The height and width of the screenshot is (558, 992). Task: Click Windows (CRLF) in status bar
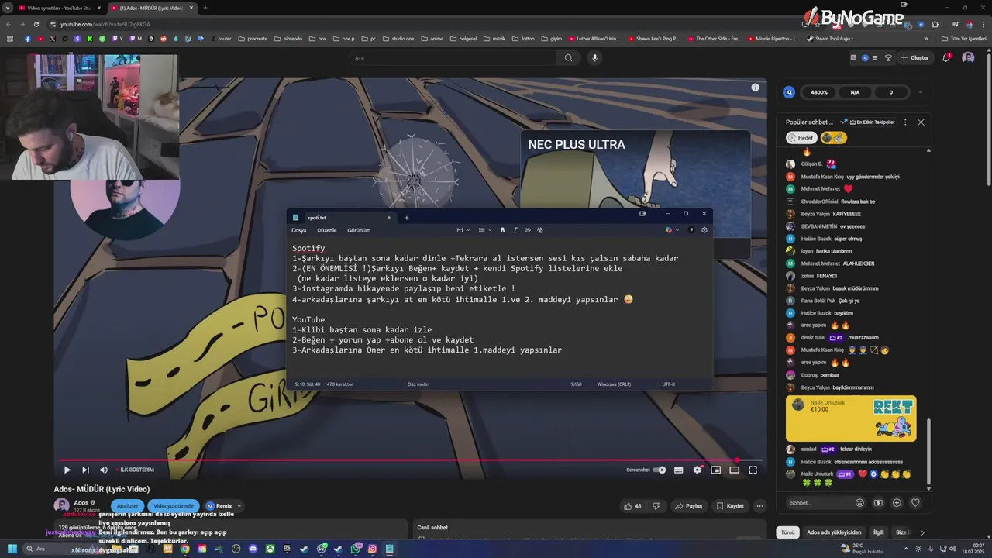pos(614,384)
